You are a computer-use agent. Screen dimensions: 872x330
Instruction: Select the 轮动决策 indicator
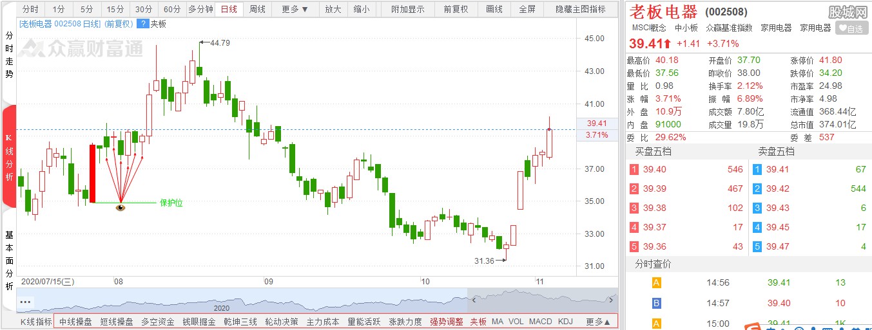point(282,322)
